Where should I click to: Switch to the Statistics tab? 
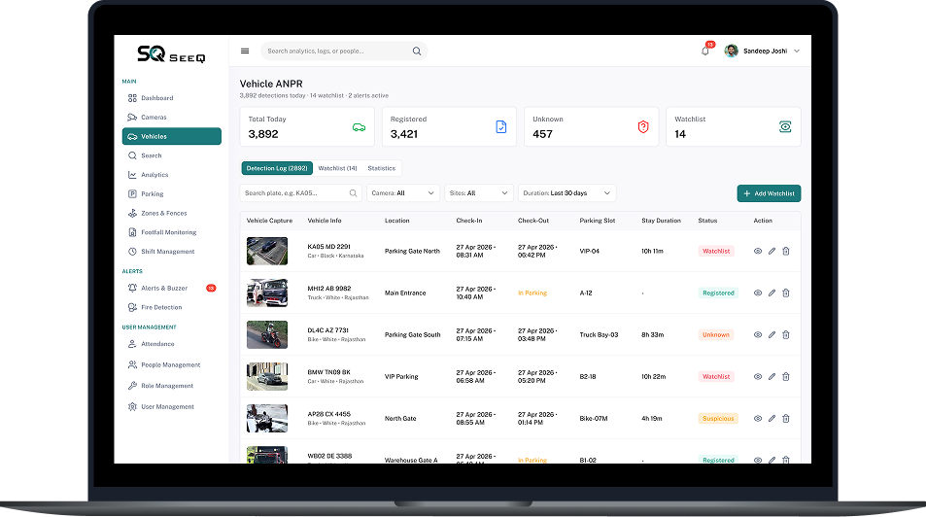pyautogui.click(x=382, y=168)
